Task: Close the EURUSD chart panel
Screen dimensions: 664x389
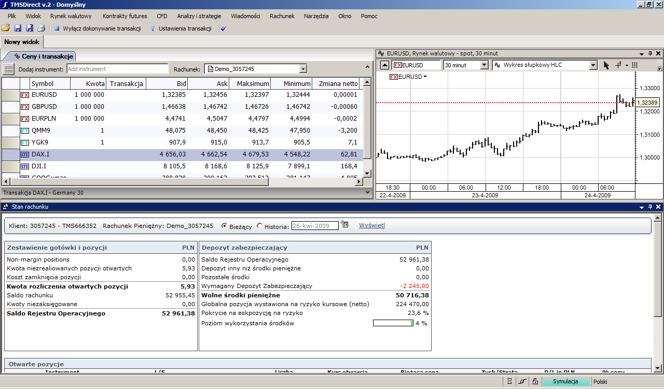Action: tap(658, 53)
